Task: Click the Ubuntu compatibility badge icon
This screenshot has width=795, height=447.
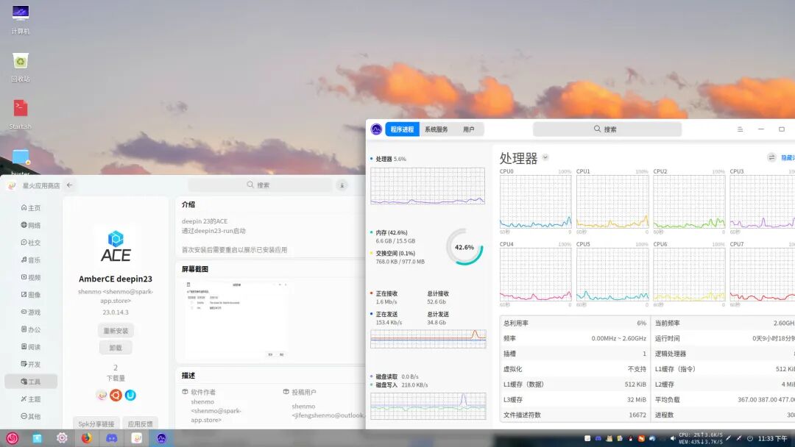Action: [116, 395]
